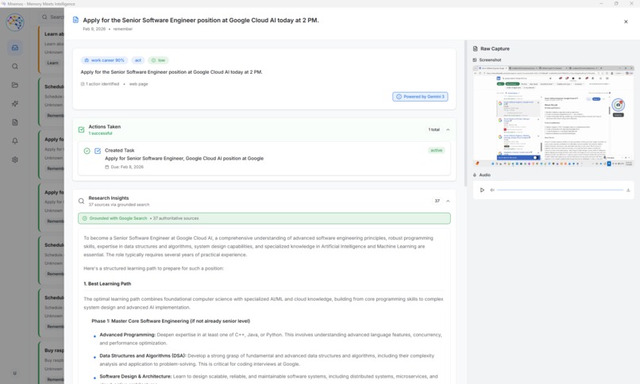640x384 pixels.
Task: Click the document icon beside memory title
Action: pyautogui.click(x=75, y=20)
